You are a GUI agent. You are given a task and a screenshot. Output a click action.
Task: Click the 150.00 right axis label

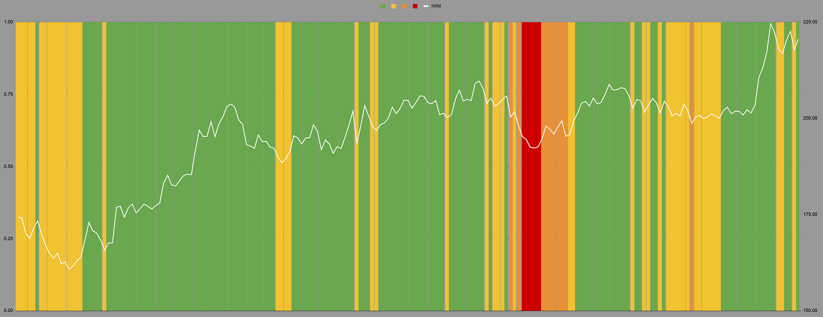[810, 311]
